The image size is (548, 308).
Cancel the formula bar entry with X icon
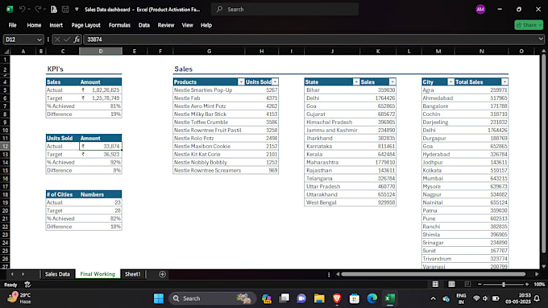57,40
